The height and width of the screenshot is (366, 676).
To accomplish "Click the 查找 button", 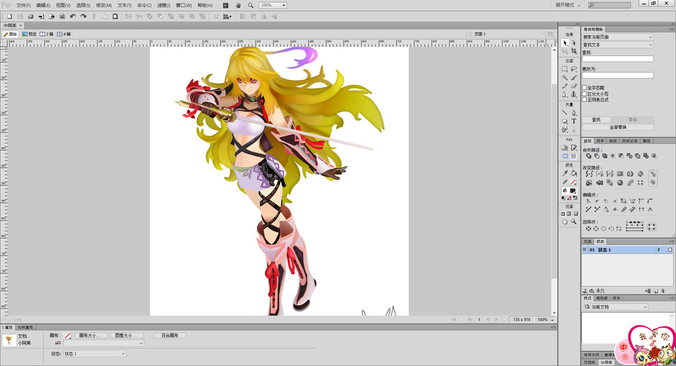I will pyautogui.click(x=596, y=120).
